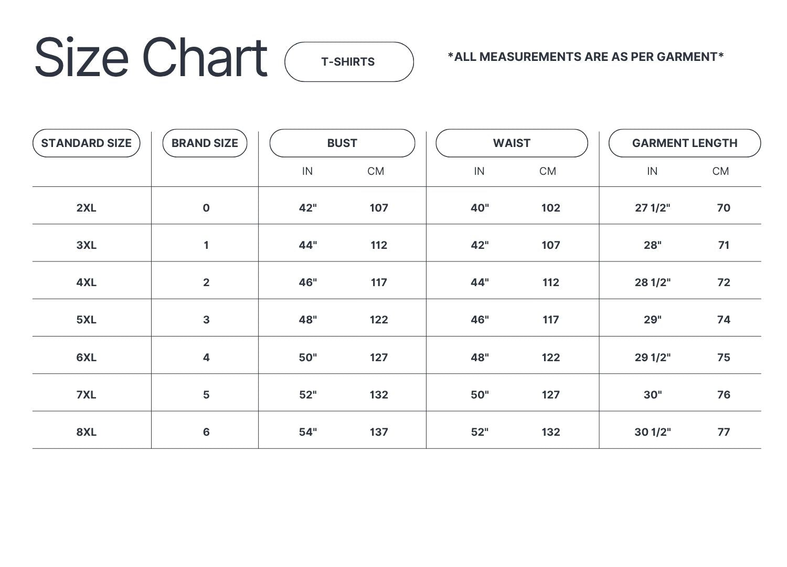The height and width of the screenshot is (567, 787).
Task: Click the IN subheader under BUST
Action: 307,171
